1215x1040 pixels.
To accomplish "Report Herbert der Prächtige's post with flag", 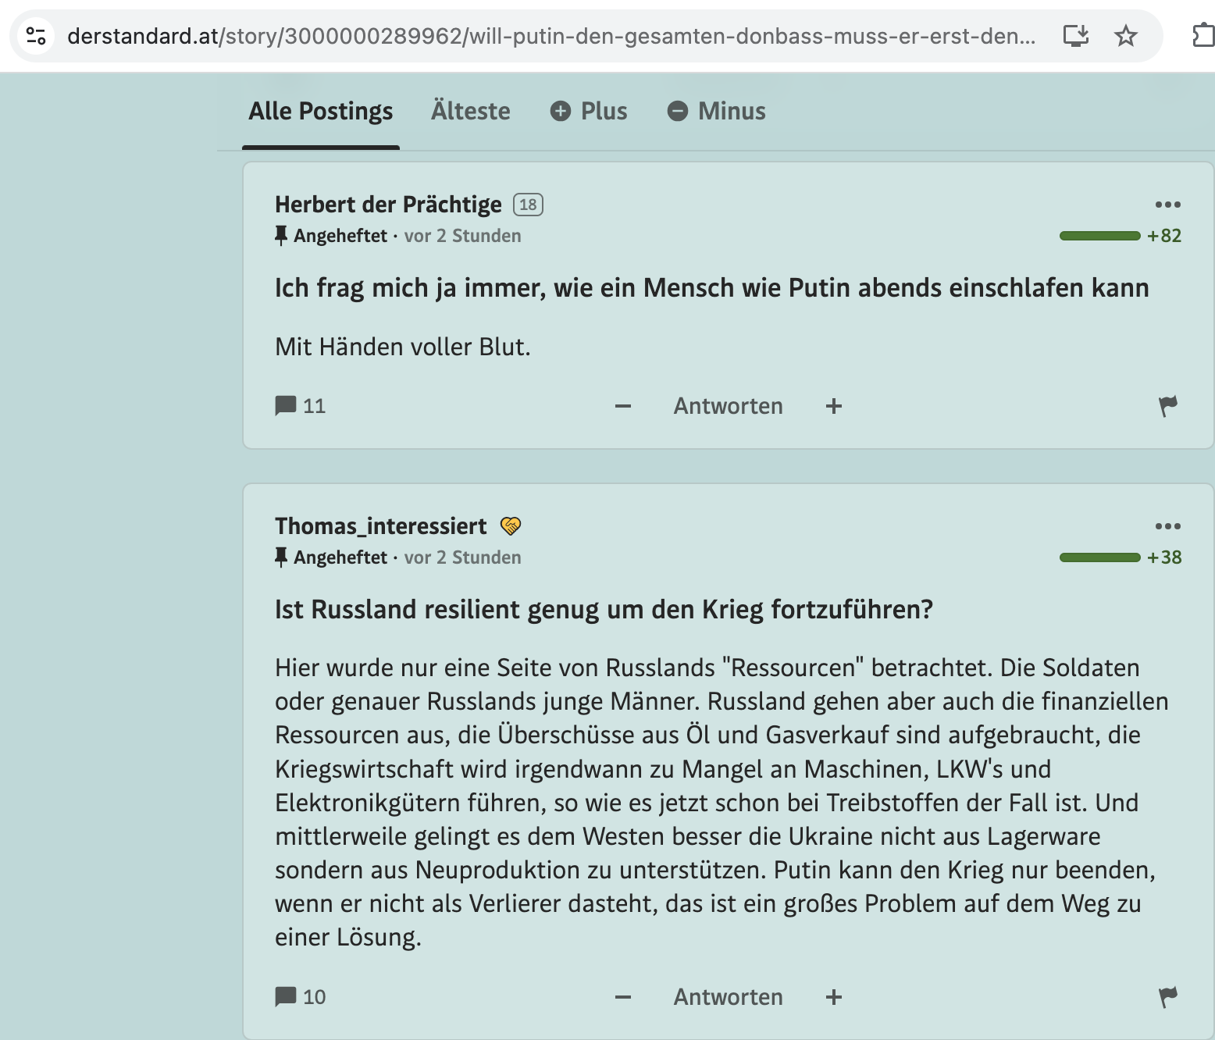I will pyautogui.click(x=1167, y=406).
